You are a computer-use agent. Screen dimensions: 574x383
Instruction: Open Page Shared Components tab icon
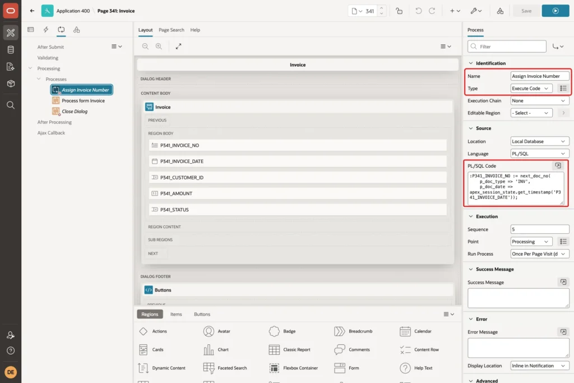(76, 30)
